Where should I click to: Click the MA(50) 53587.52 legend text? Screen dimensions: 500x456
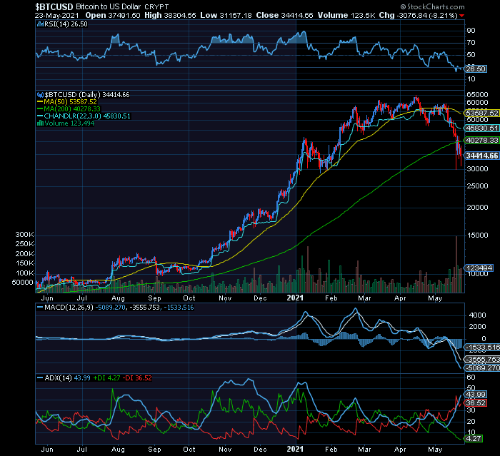coord(71,102)
